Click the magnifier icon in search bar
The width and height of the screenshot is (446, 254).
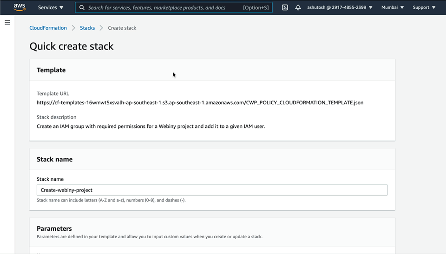(x=82, y=7)
